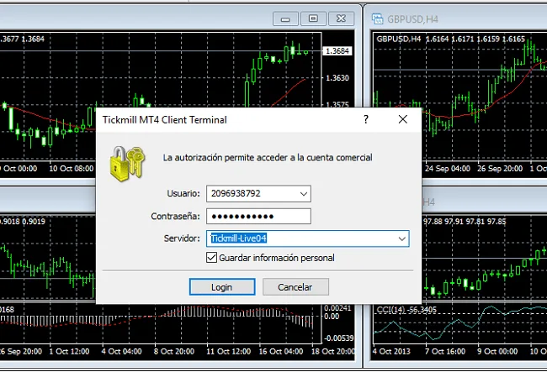Minimize the top-left chart window

pos(285,18)
